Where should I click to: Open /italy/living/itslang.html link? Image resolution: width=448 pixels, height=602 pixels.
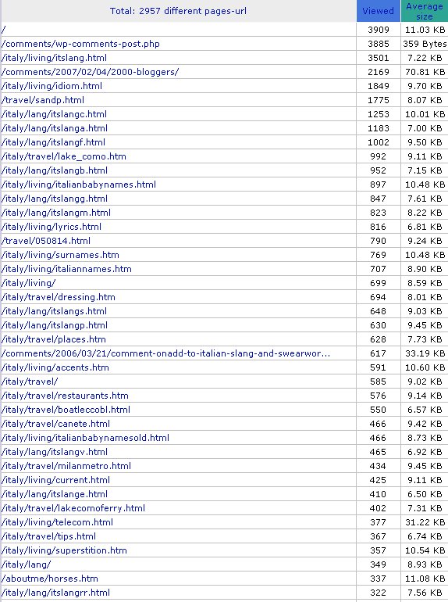[54, 58]
